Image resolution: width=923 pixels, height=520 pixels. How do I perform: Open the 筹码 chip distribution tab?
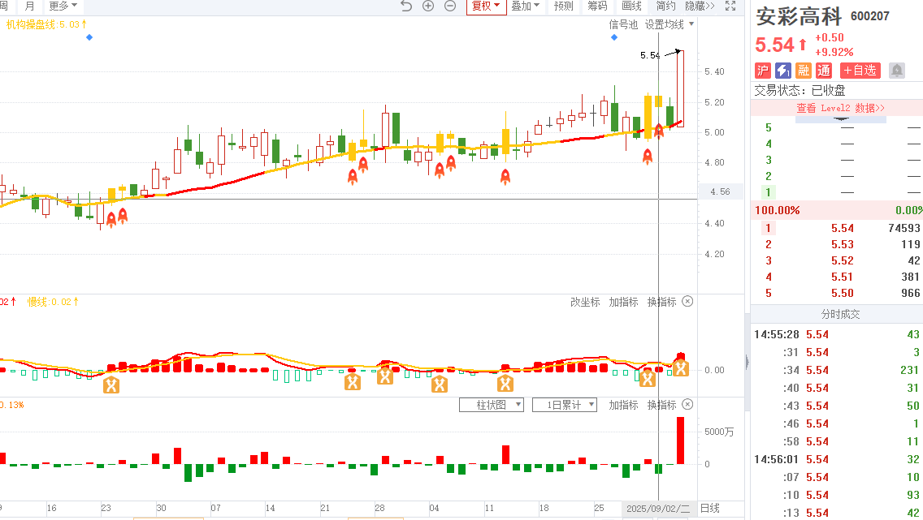point(597,6)
